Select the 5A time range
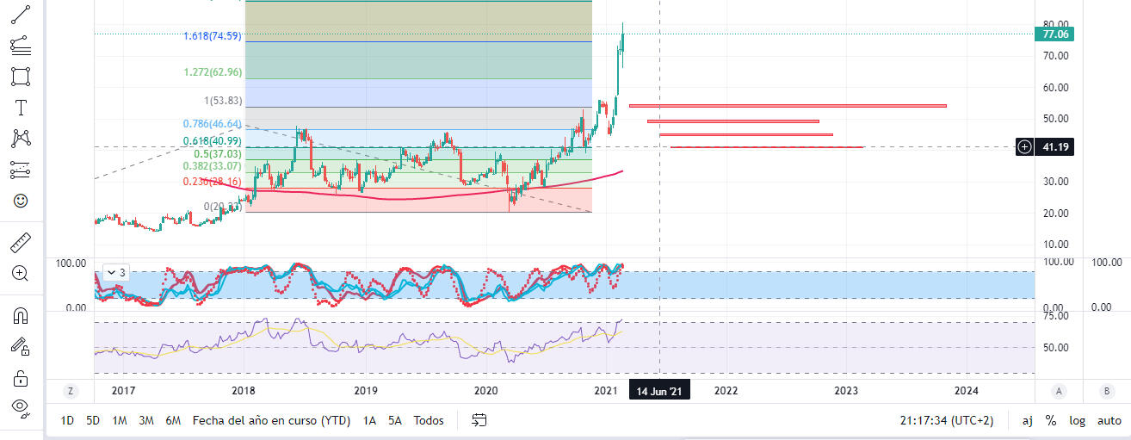The image size is (1131, 440). [x=395, y=420]
